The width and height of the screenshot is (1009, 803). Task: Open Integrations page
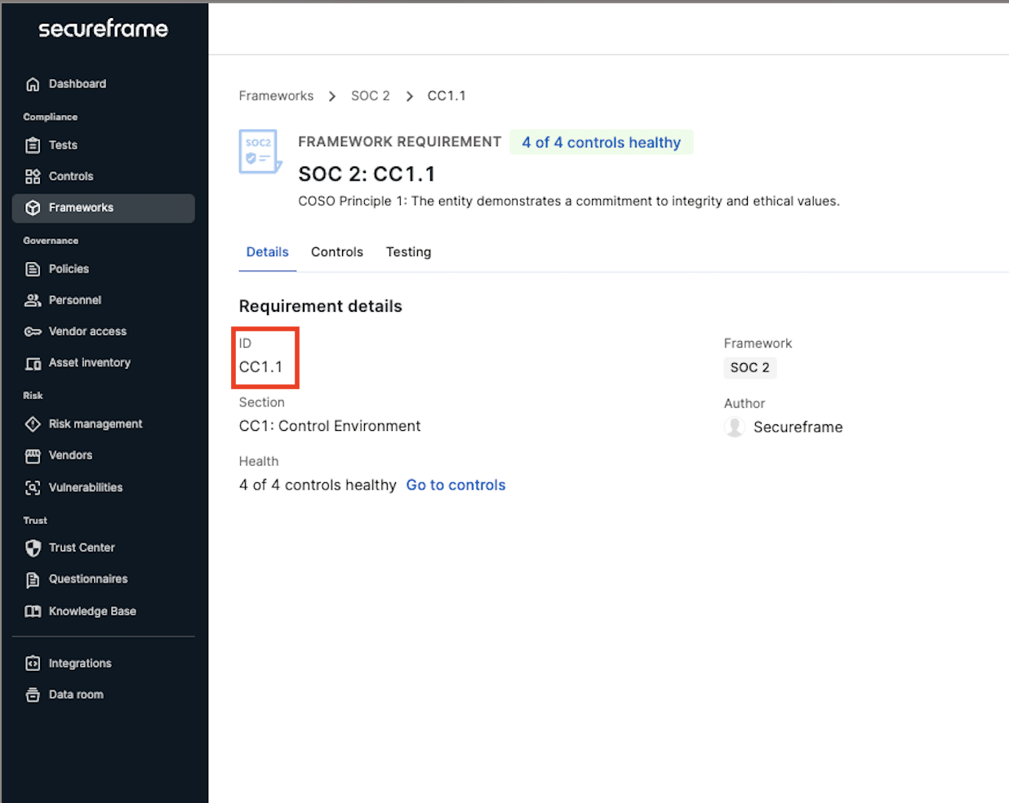pyautogui.click(x=80, y=663)
